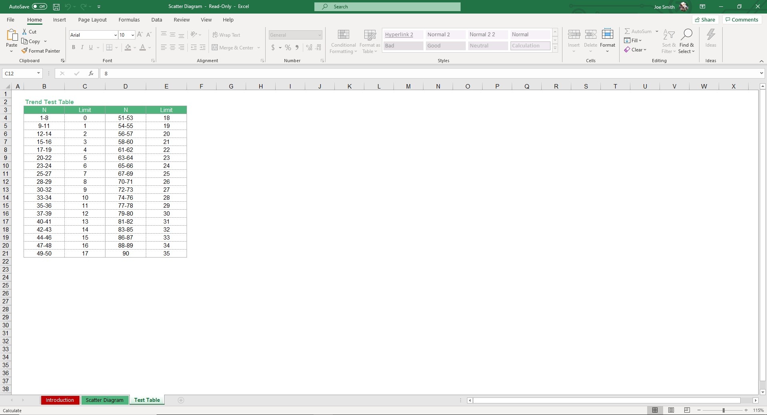
Task: Switch to the Formulas tab
Action: coord(129,20)
